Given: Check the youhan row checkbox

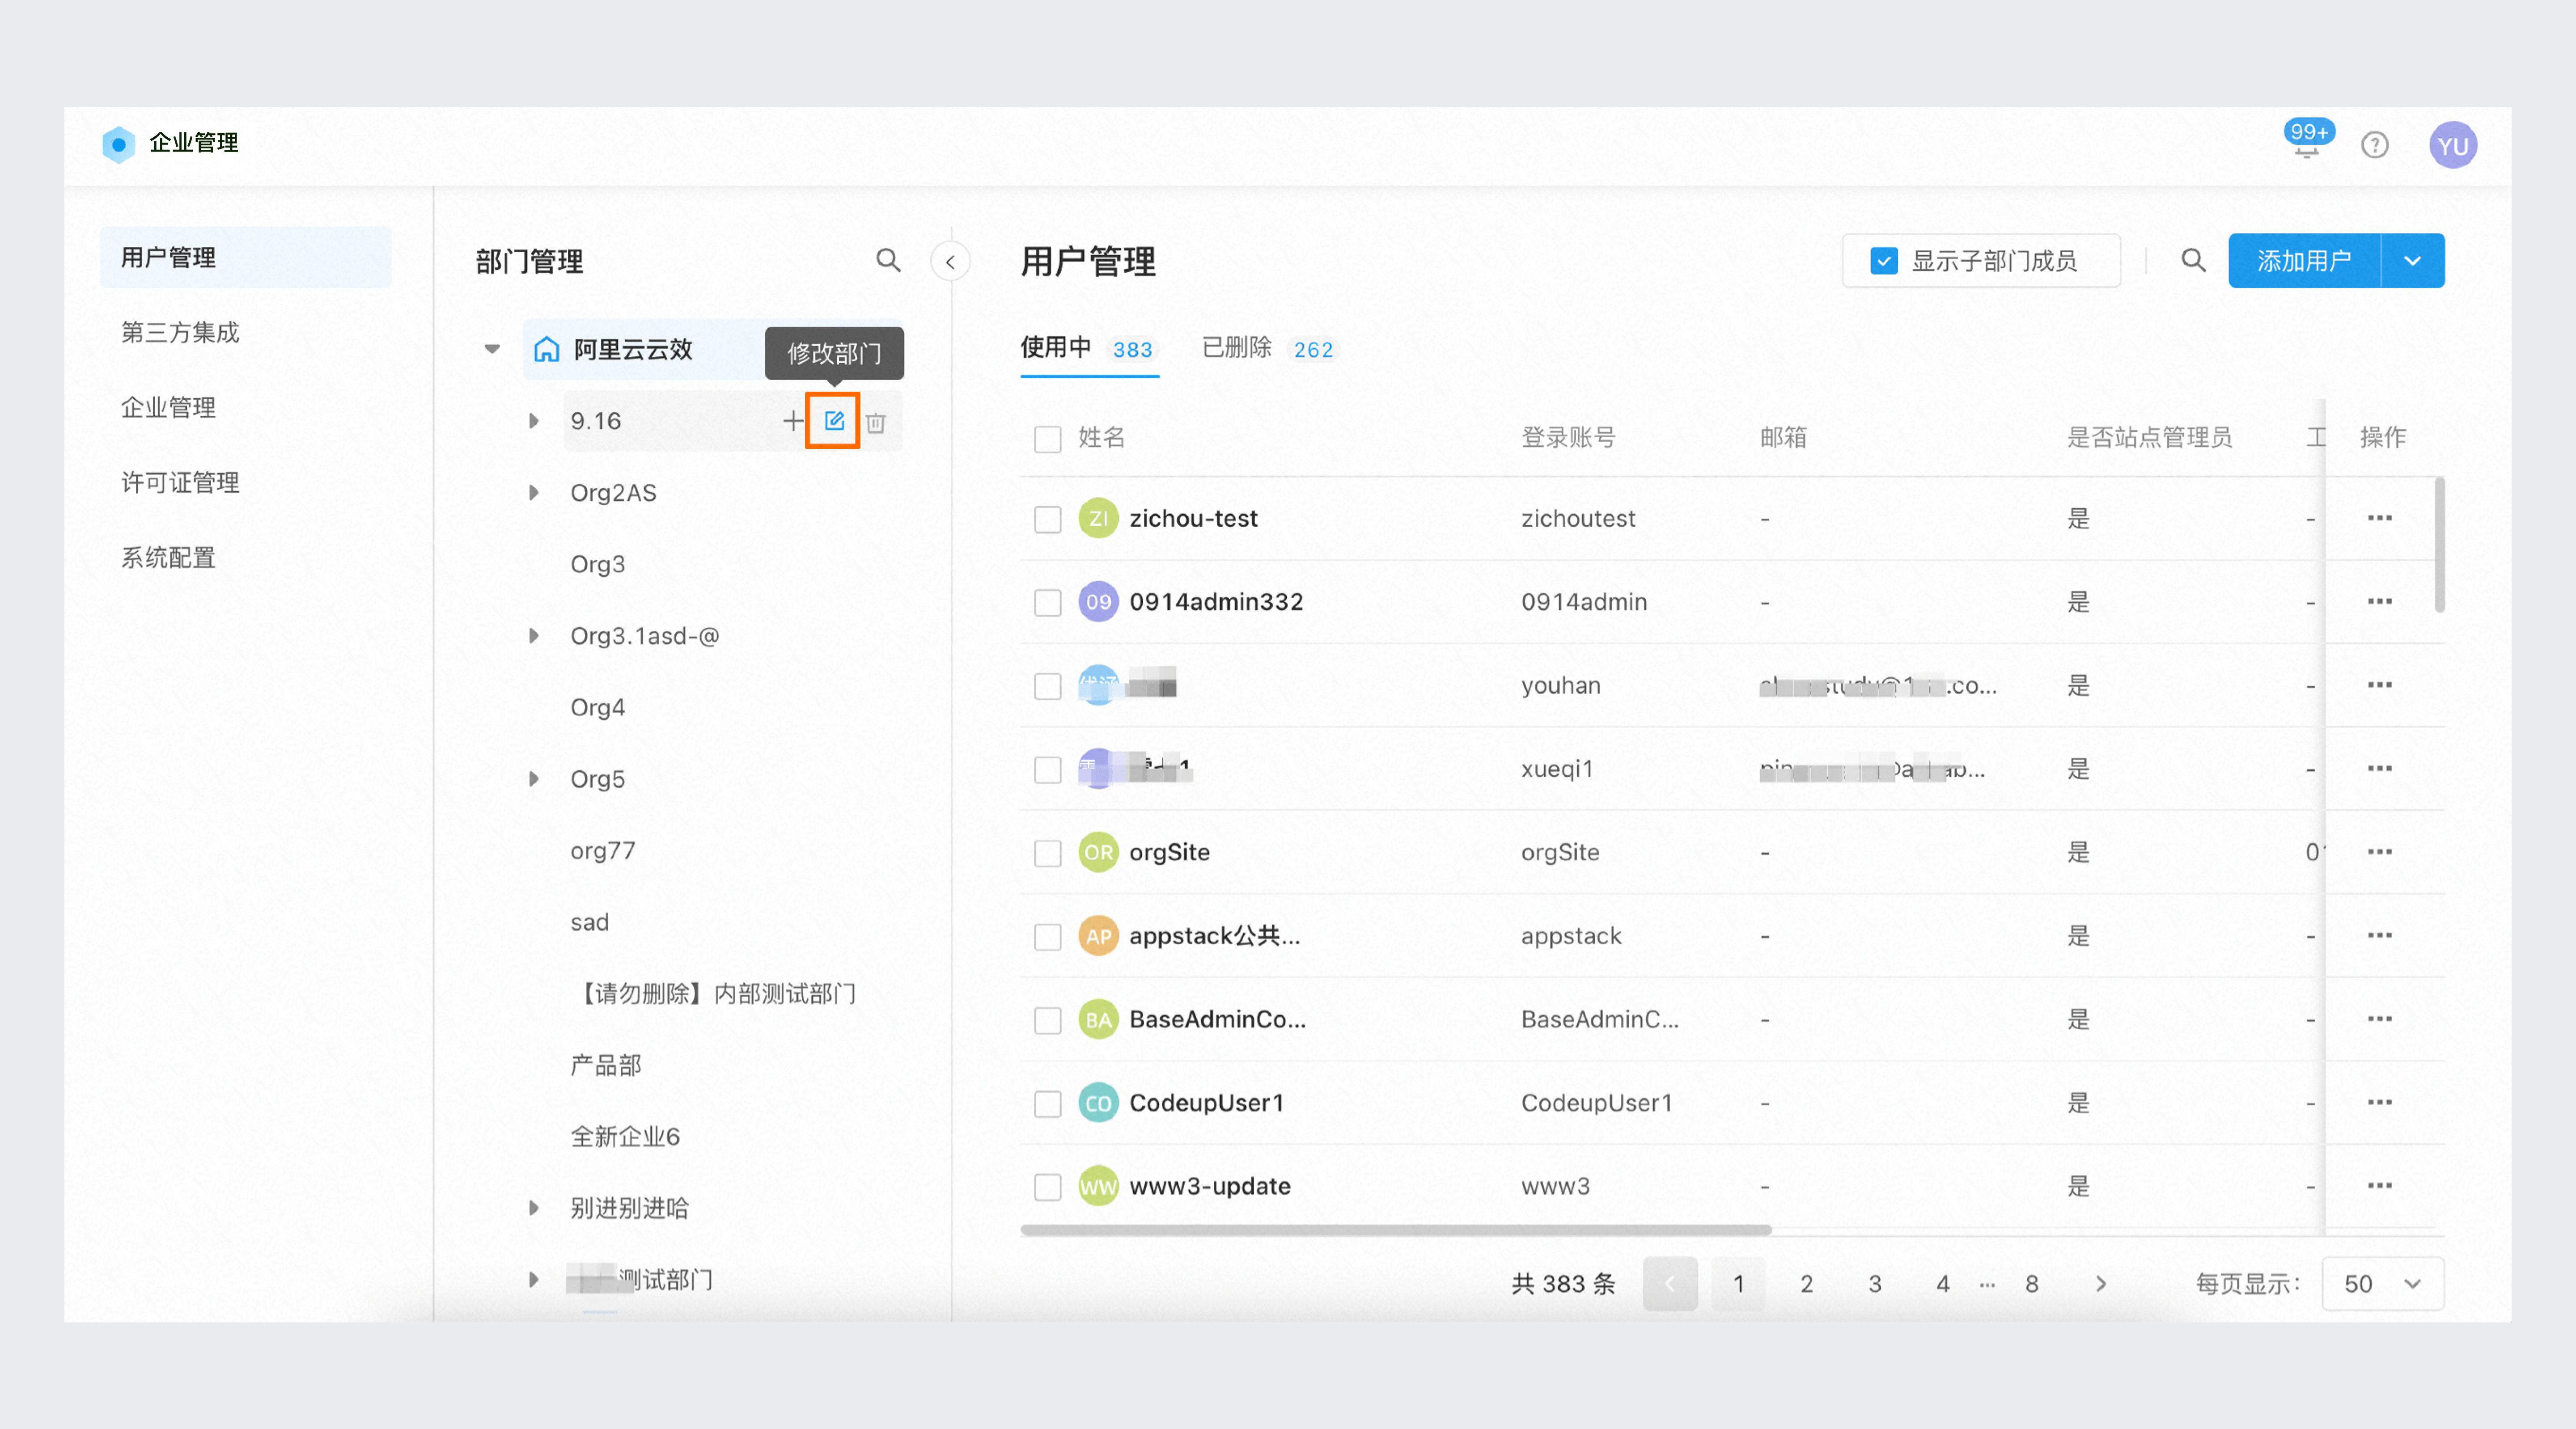Looking at the screenshot, I should coord(1046,686).
